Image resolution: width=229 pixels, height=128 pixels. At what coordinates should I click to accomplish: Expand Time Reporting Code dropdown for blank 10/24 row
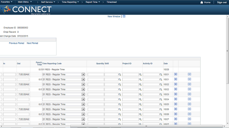pos(83,100)
